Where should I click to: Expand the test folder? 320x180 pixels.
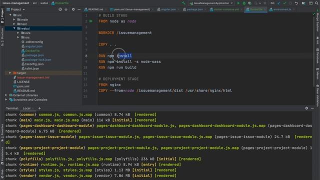(x=14, y=24)
